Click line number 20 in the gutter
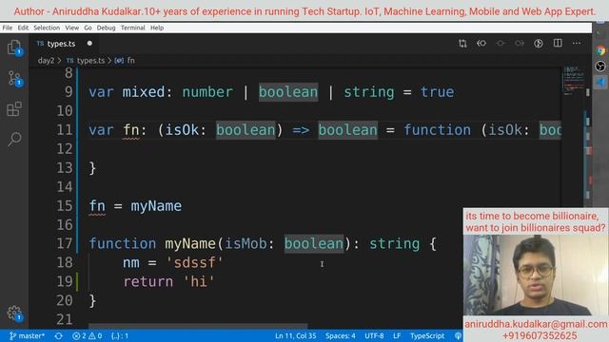Viewport: 609px width, 342px height. (x=65, y=301)
